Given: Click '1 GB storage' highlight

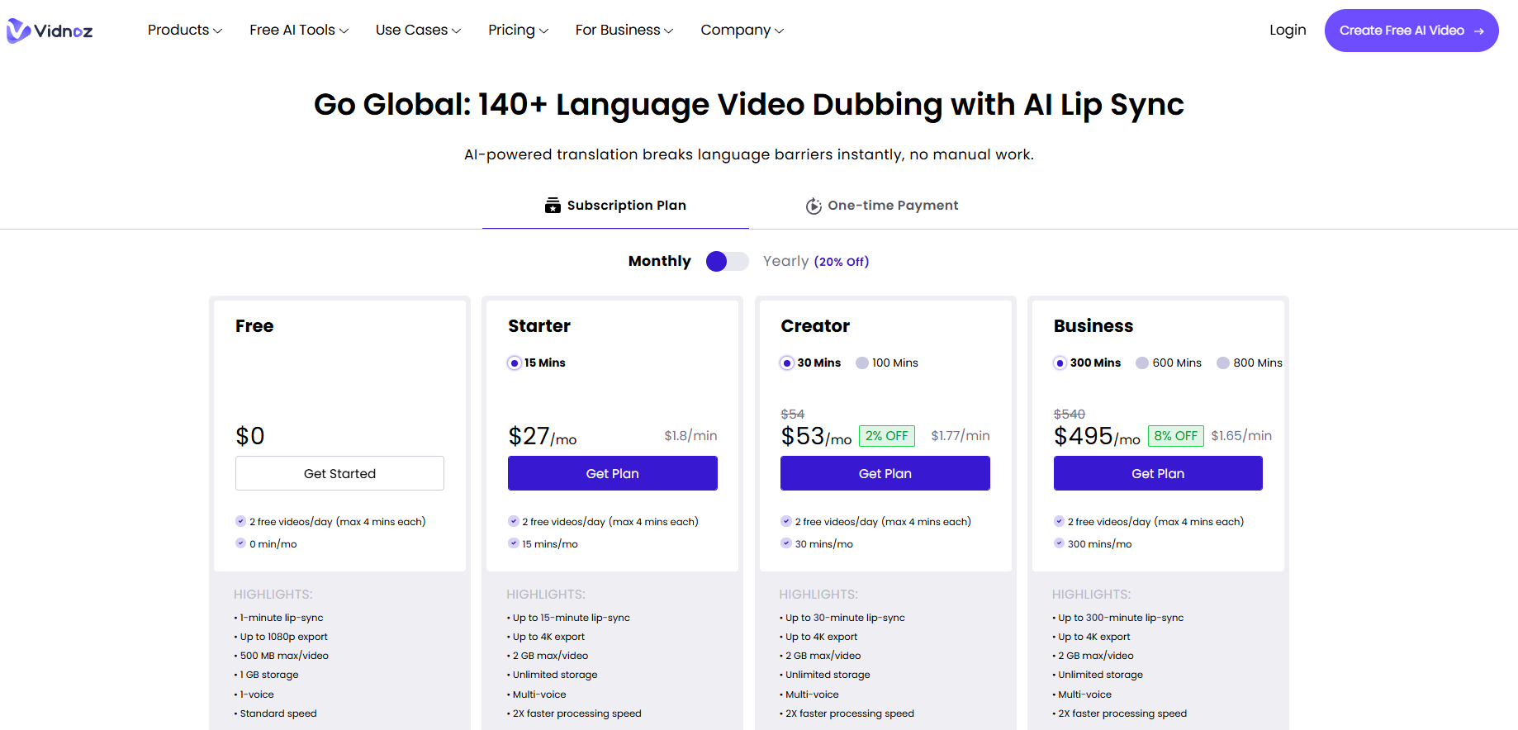Looking at the screenshot, I should (x=269, y=675).
